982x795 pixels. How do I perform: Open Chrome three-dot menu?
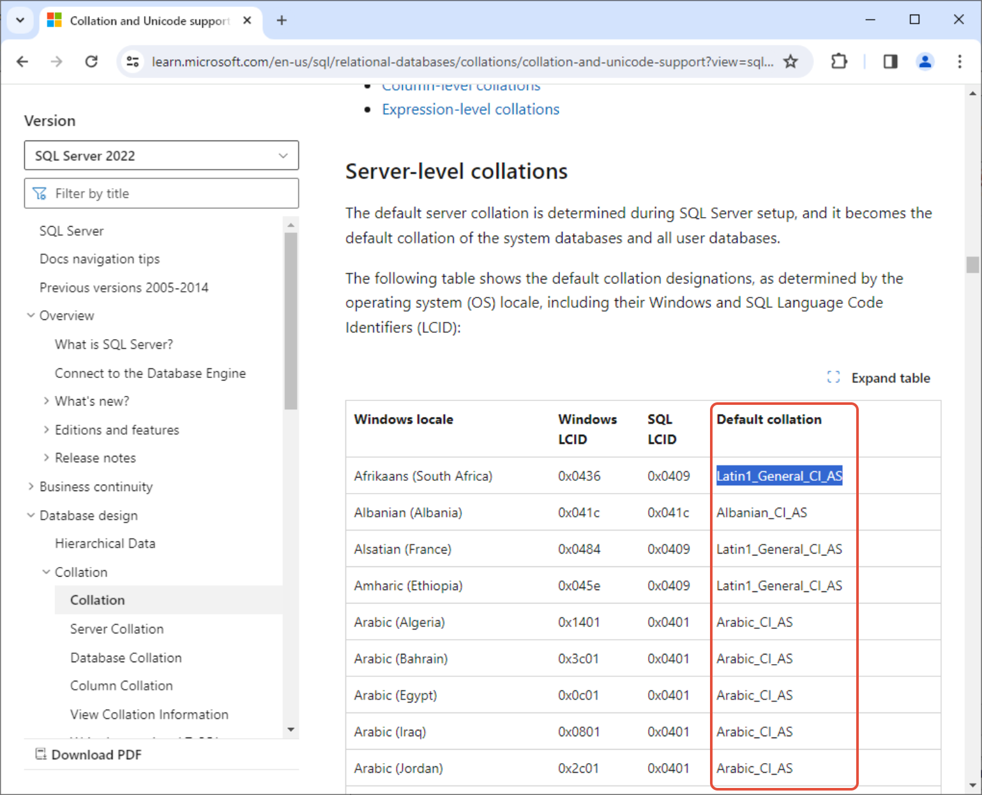click(959, 61)
